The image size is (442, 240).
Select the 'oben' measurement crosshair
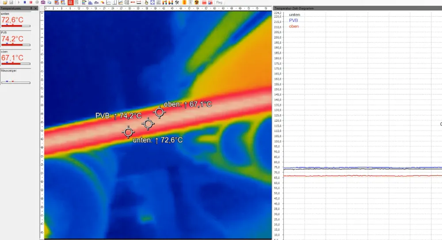coord(160,112)
